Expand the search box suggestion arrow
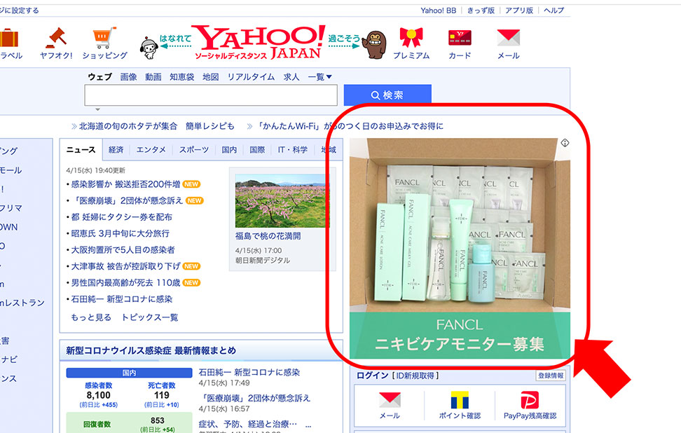The image size is (681, 433). (x=97, y=109)
